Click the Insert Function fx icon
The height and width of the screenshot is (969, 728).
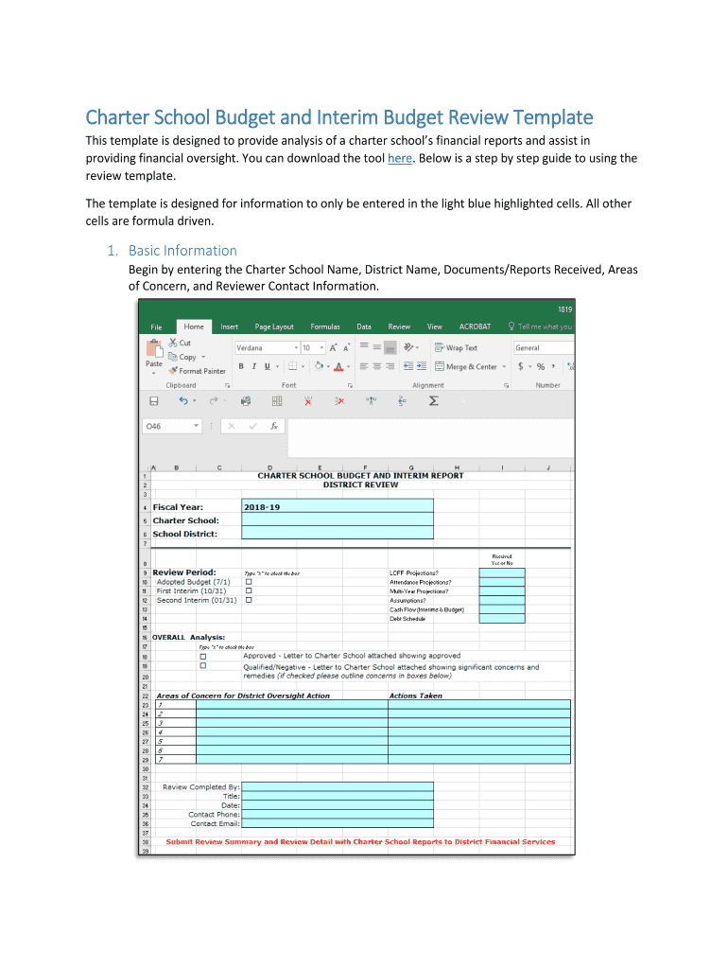click(x=273, y=427)
